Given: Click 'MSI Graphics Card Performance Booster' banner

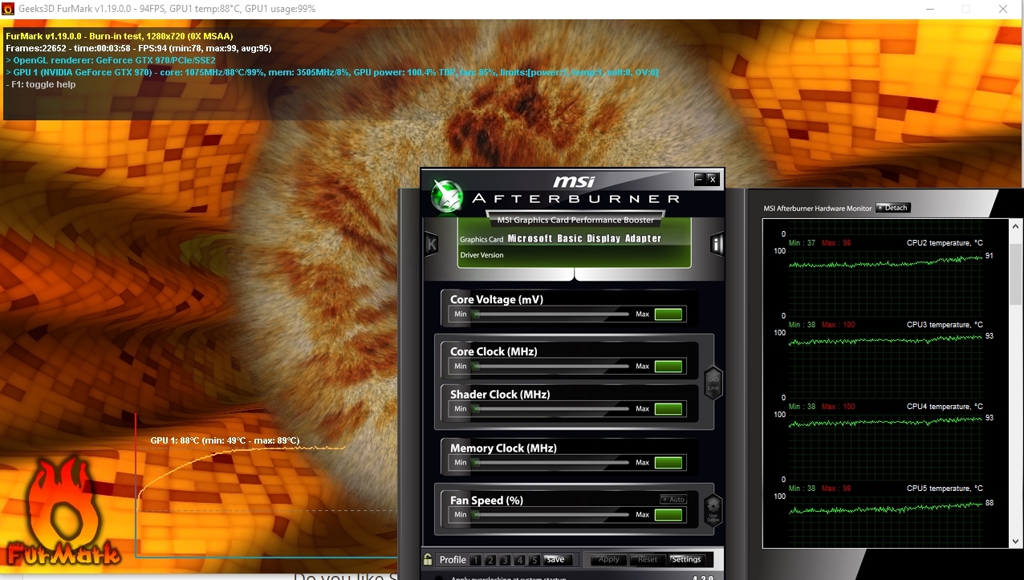Looking at the screenshot, I should pos(575,220).
